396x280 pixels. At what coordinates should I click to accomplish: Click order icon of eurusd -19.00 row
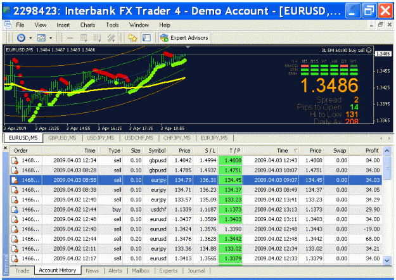point(15,229)
